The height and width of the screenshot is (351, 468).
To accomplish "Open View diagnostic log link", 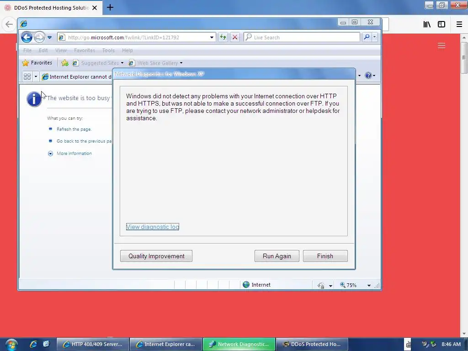I will coord(153,227).
